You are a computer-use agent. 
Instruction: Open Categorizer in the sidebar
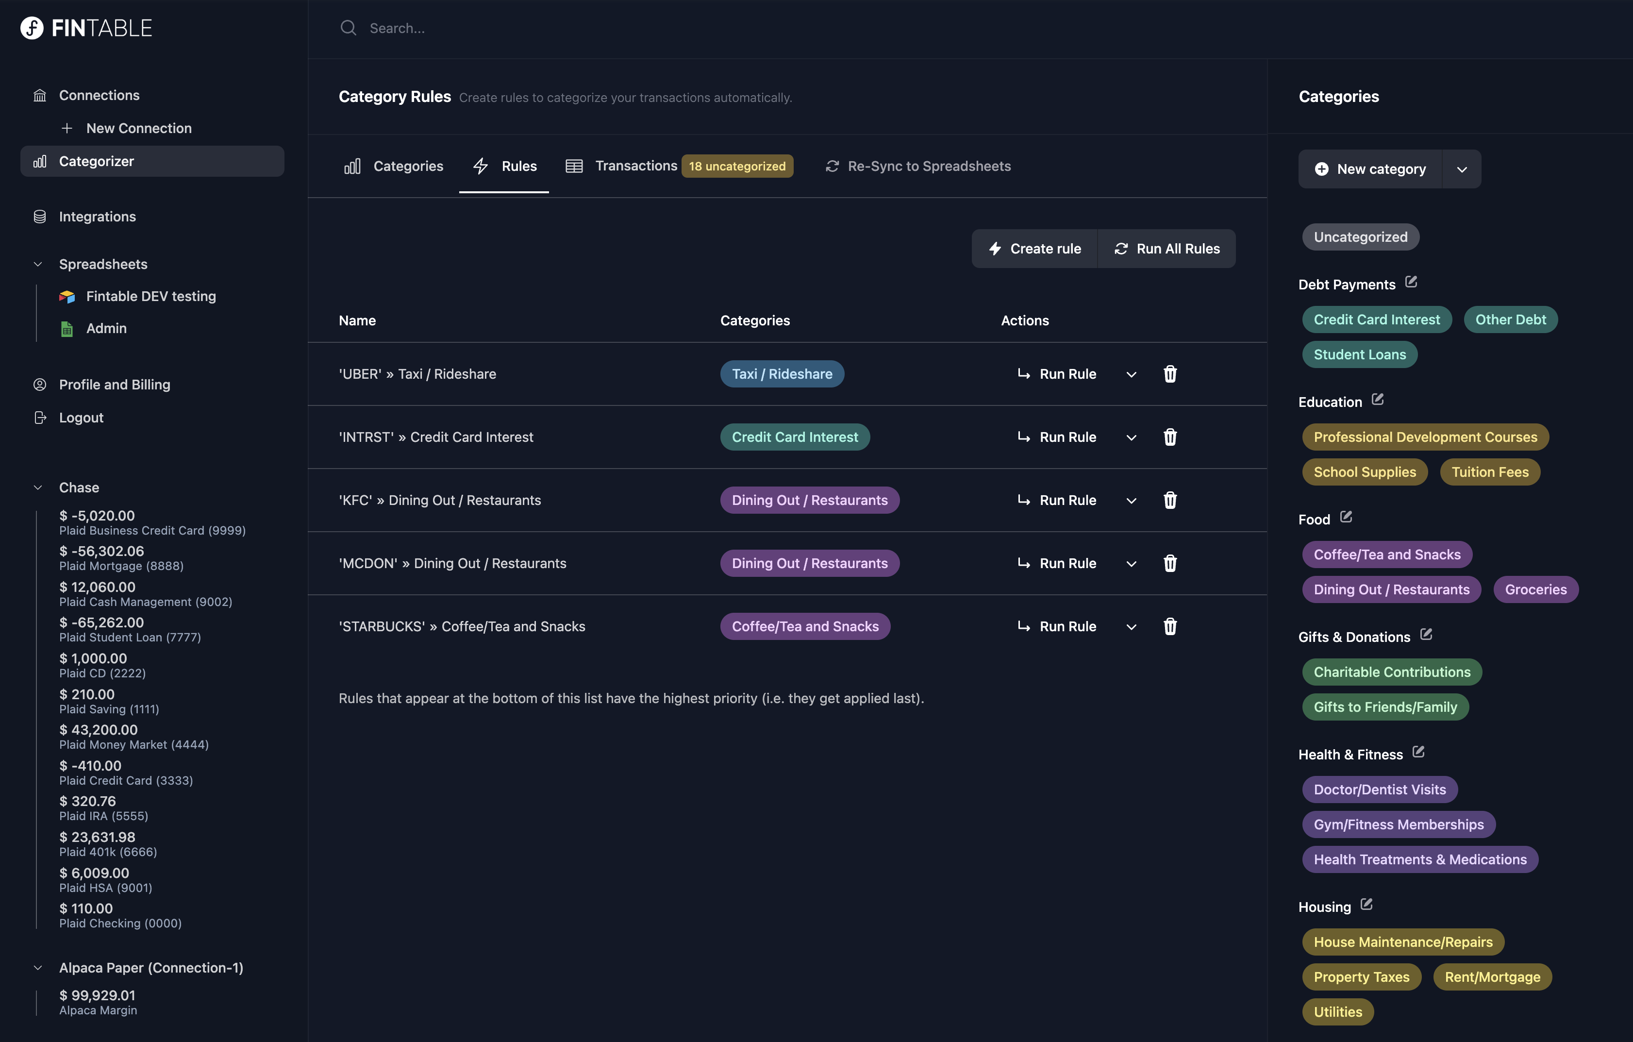click(x=152, y=162)
